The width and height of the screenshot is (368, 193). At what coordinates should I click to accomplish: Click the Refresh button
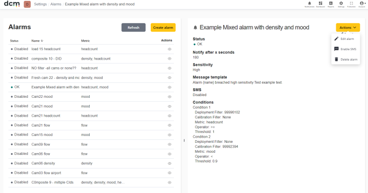(x=134, y=27)
